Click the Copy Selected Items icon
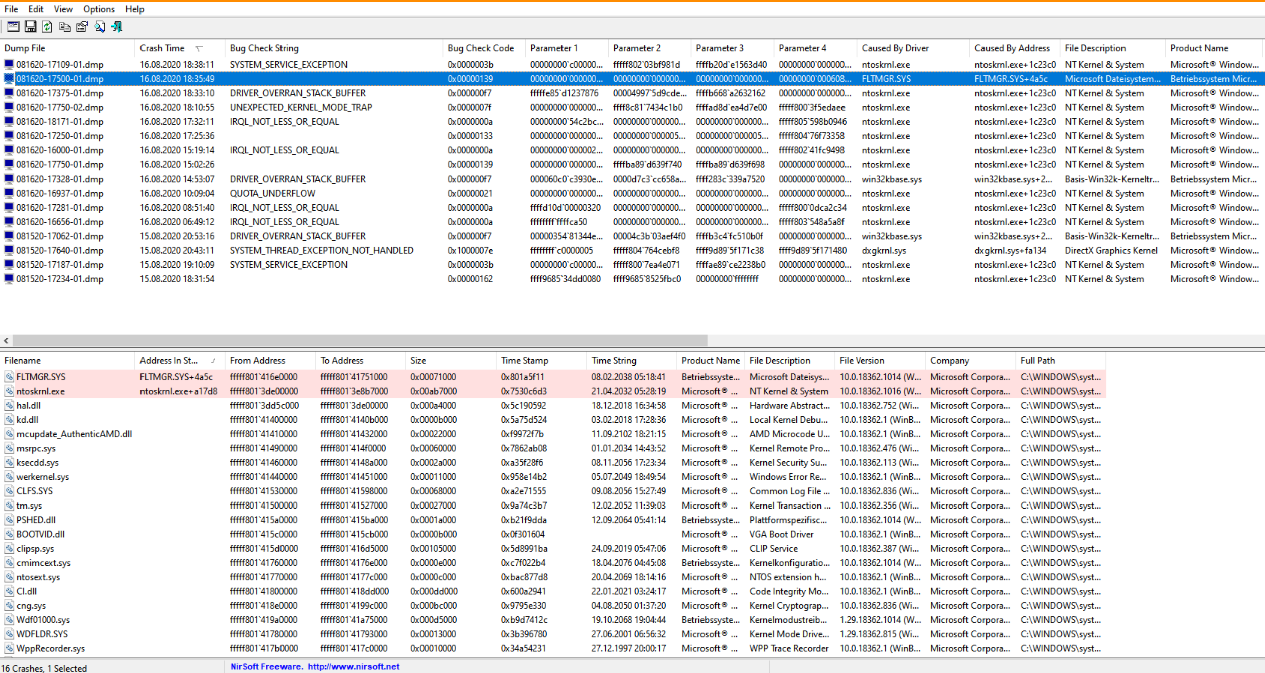The width and height of the screenshot is (1265, 673). [x=65, y=27]
